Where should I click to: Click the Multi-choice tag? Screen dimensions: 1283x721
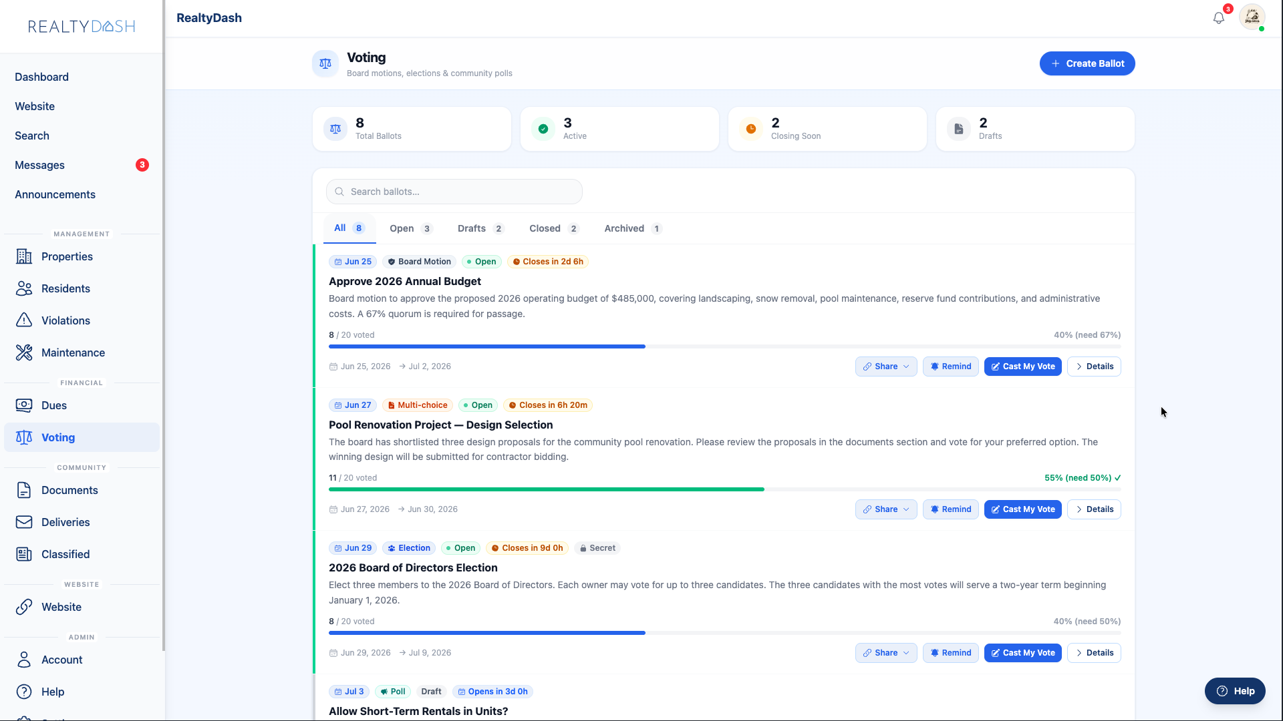click(418, 405)
